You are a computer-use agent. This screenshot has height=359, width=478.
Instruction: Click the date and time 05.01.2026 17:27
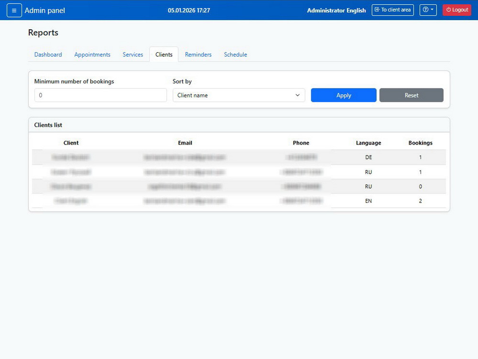189,11
